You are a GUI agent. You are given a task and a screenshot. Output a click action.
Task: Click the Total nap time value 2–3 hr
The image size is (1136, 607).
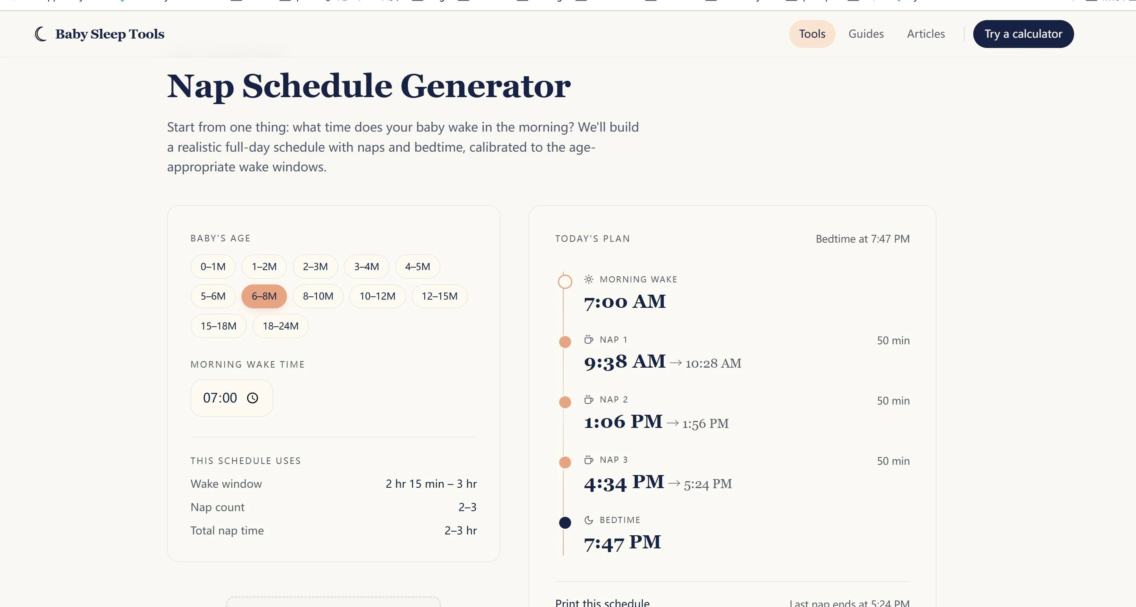(461, 530)
